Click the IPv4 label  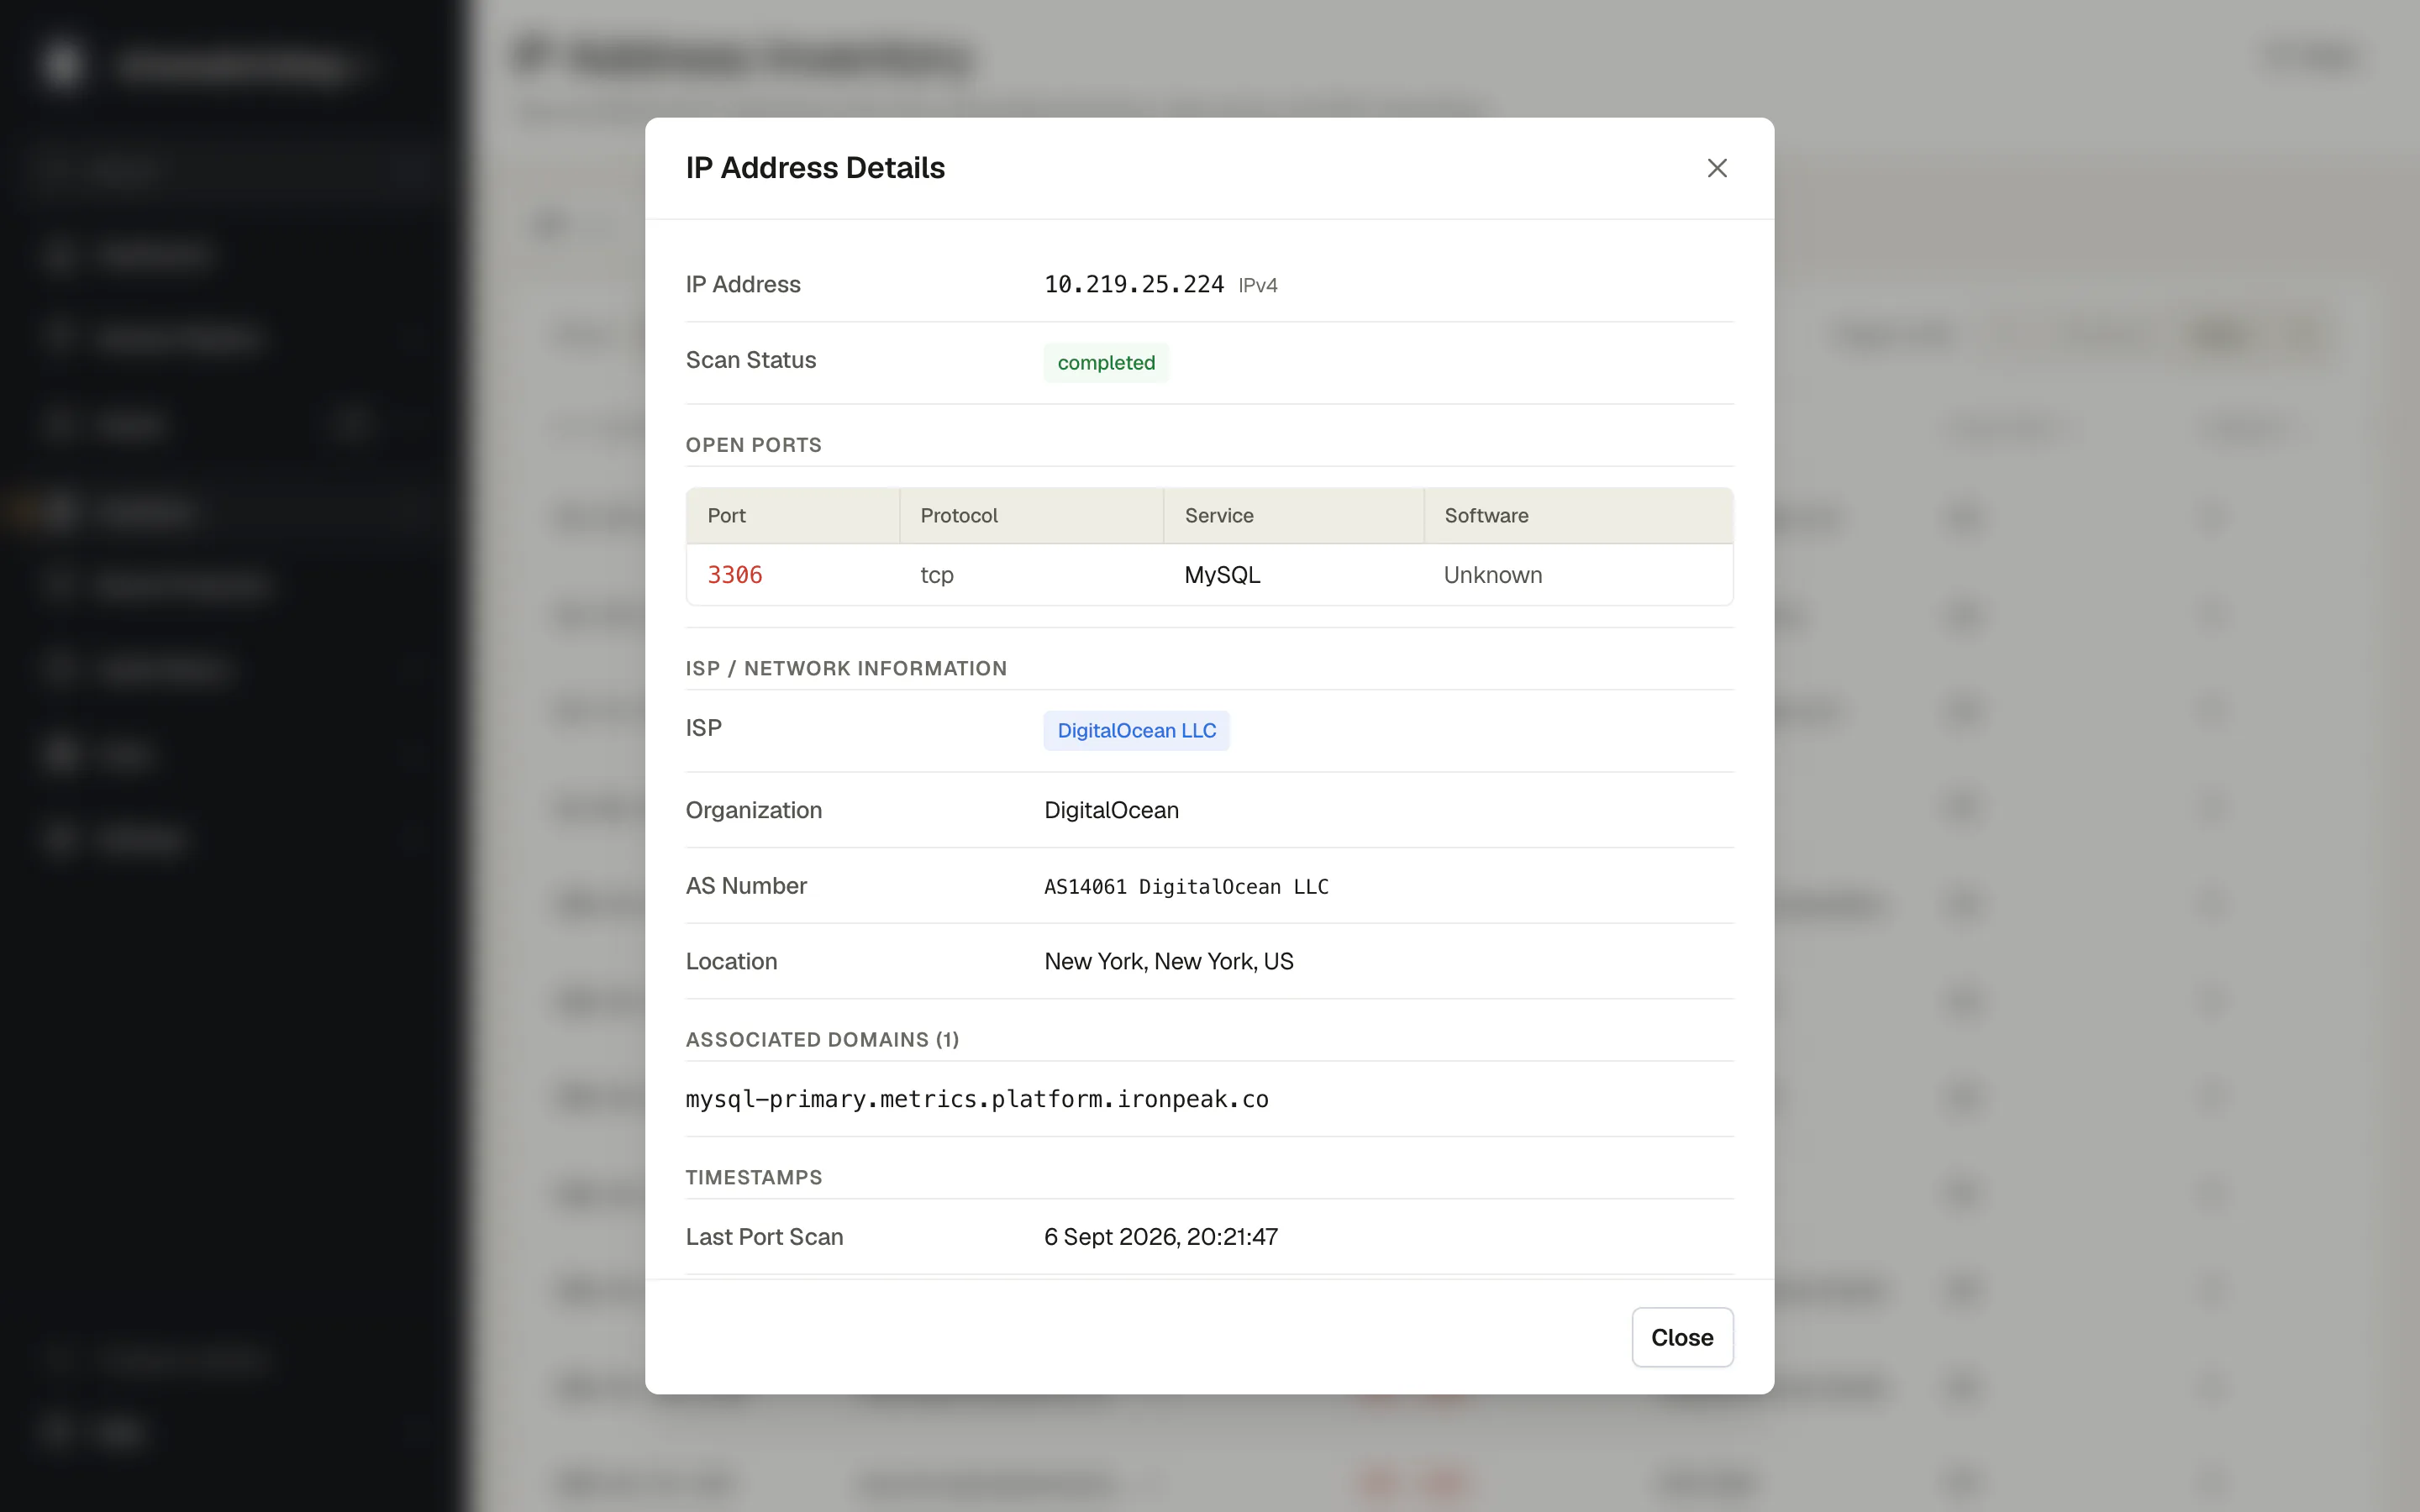coord(1258,286)
